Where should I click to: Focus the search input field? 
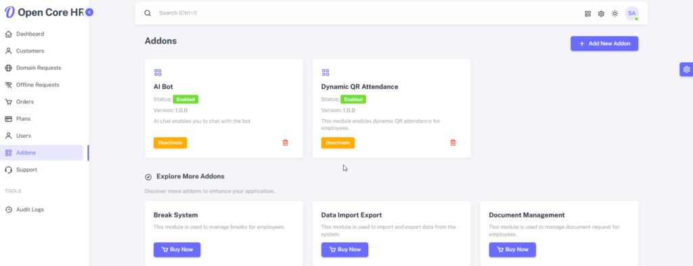(x=367, y=14)
